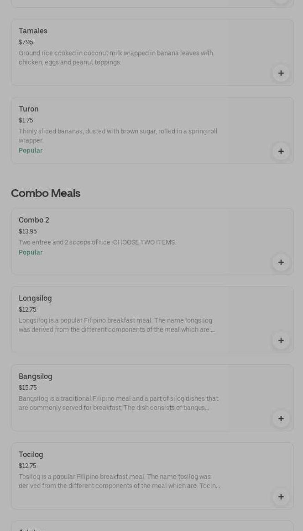
Task: Click the Popular label under Turon
Action: (x=31, y=150)
